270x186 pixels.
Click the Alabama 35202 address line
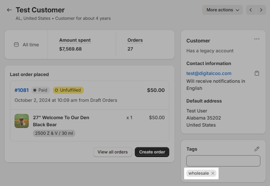[x=204, y=118]
